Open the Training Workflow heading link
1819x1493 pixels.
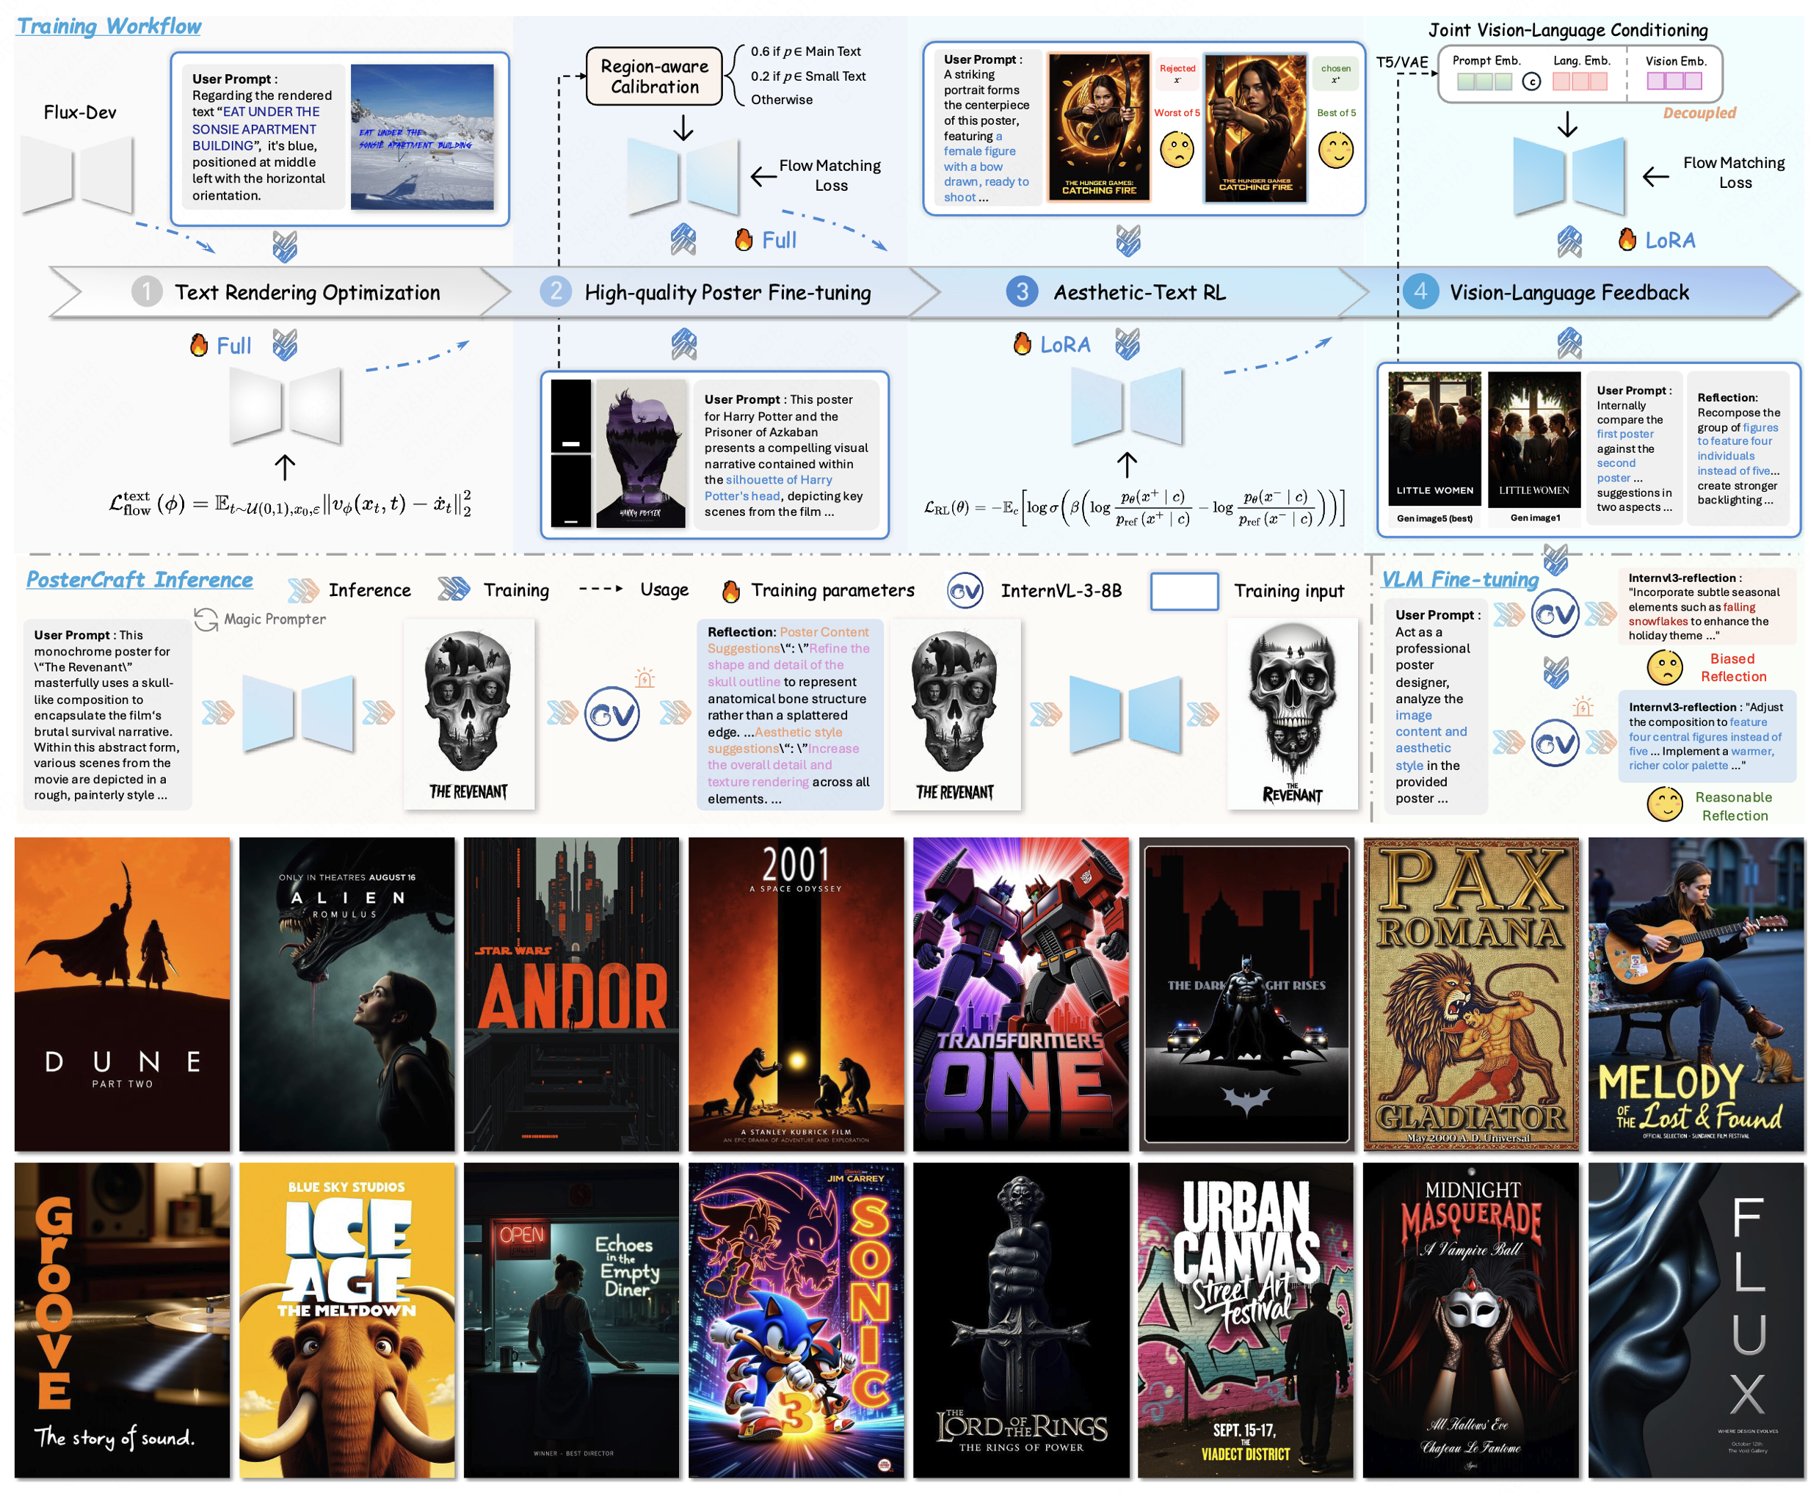pyautogui.click(x=109, y=26)
